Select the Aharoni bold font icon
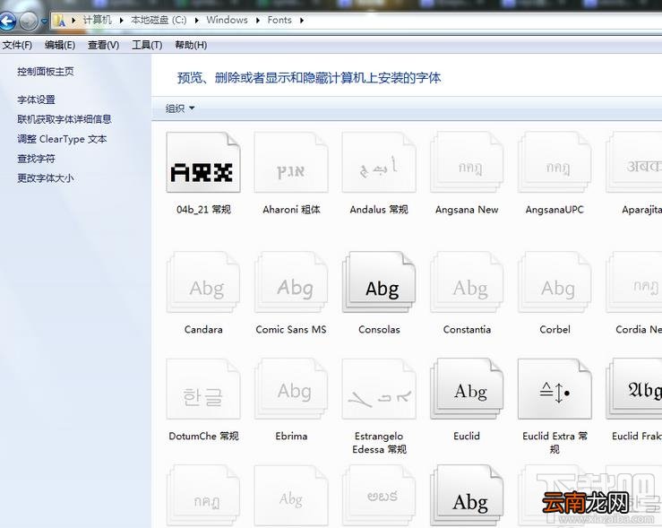 (x=291, y=162)
